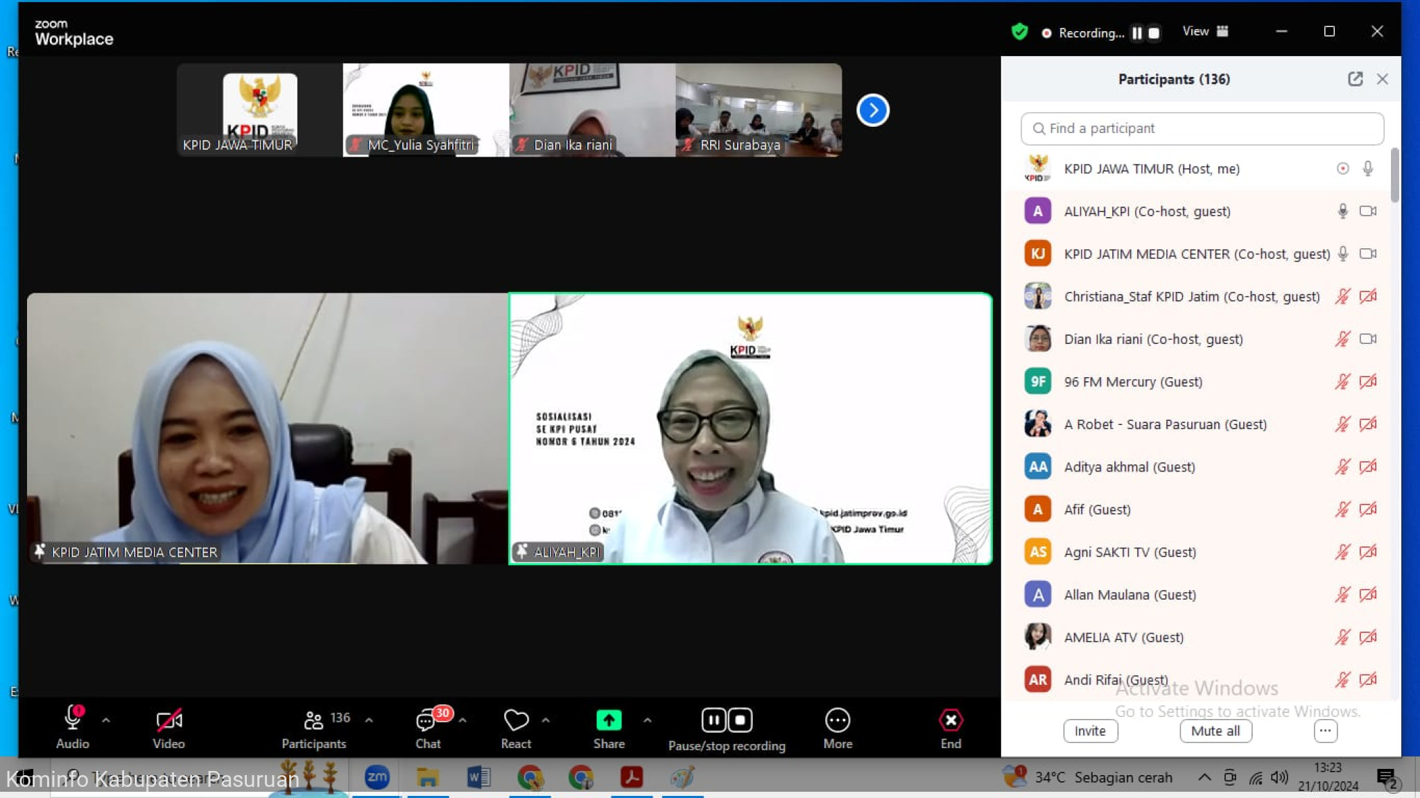1420x798 pixels.
Task: Toggle the Audio microphone mute
Action: 72,720
